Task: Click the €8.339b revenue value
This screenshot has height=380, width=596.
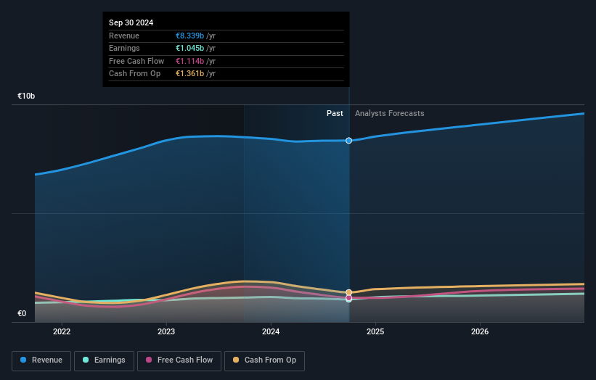Action: [189, 36]
